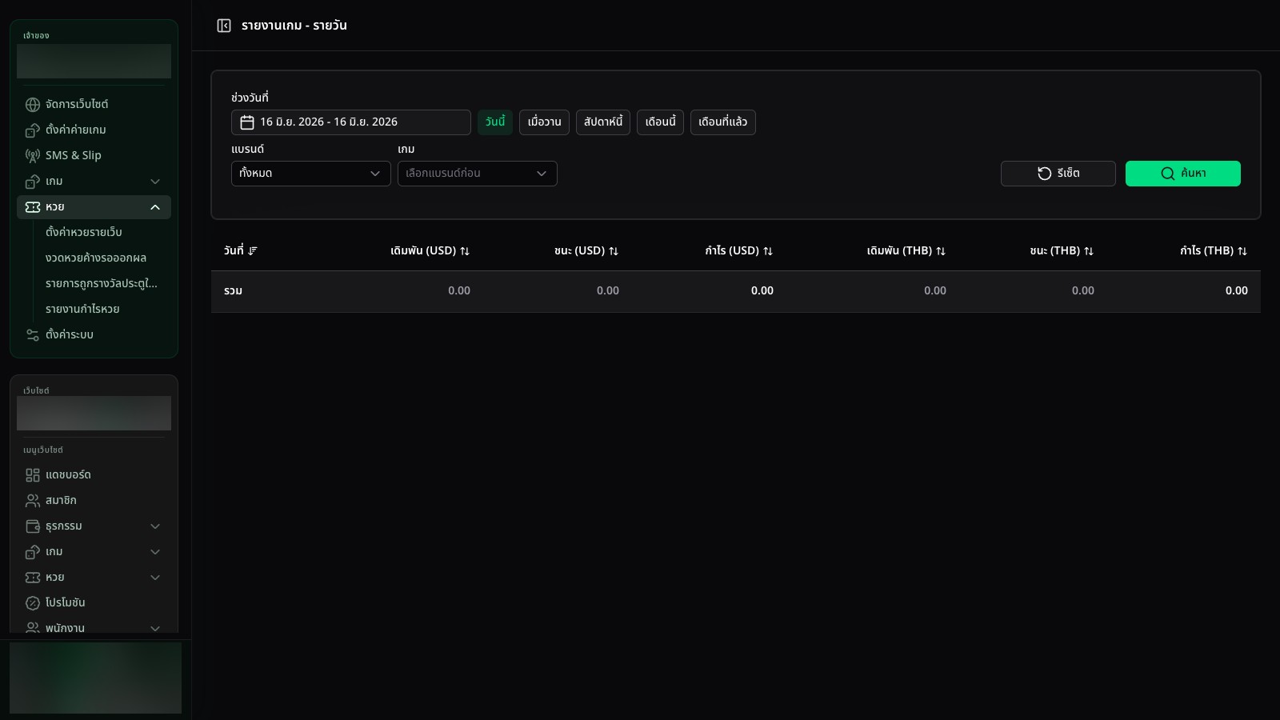
Task: Sort the เดิมพัน (THB) column
Action: [941, 251]
